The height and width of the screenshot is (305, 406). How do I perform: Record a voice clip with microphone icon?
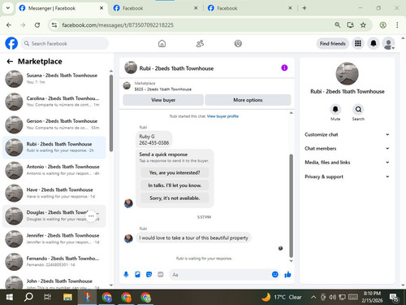pyautogui.click(x=126, y=275)
